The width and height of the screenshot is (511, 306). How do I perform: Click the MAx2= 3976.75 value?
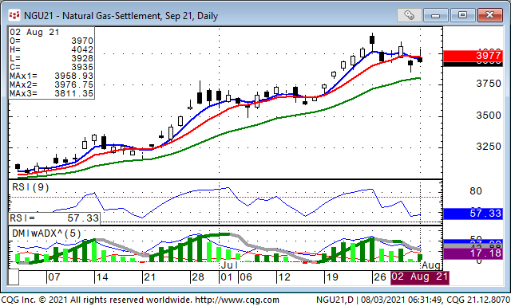pyautogui.click(x=51, y=85)
